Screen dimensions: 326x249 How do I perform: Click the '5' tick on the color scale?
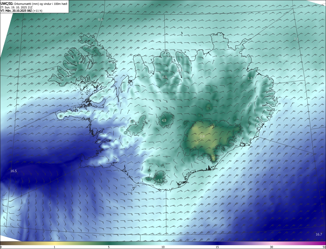point(109,247)
